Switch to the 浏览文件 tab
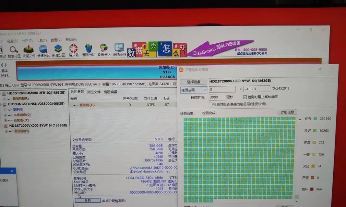Image resolution: width=346 pixels, height=207 pixels. click(94, 92)
